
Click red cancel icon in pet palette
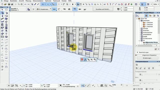coord(82,59)
